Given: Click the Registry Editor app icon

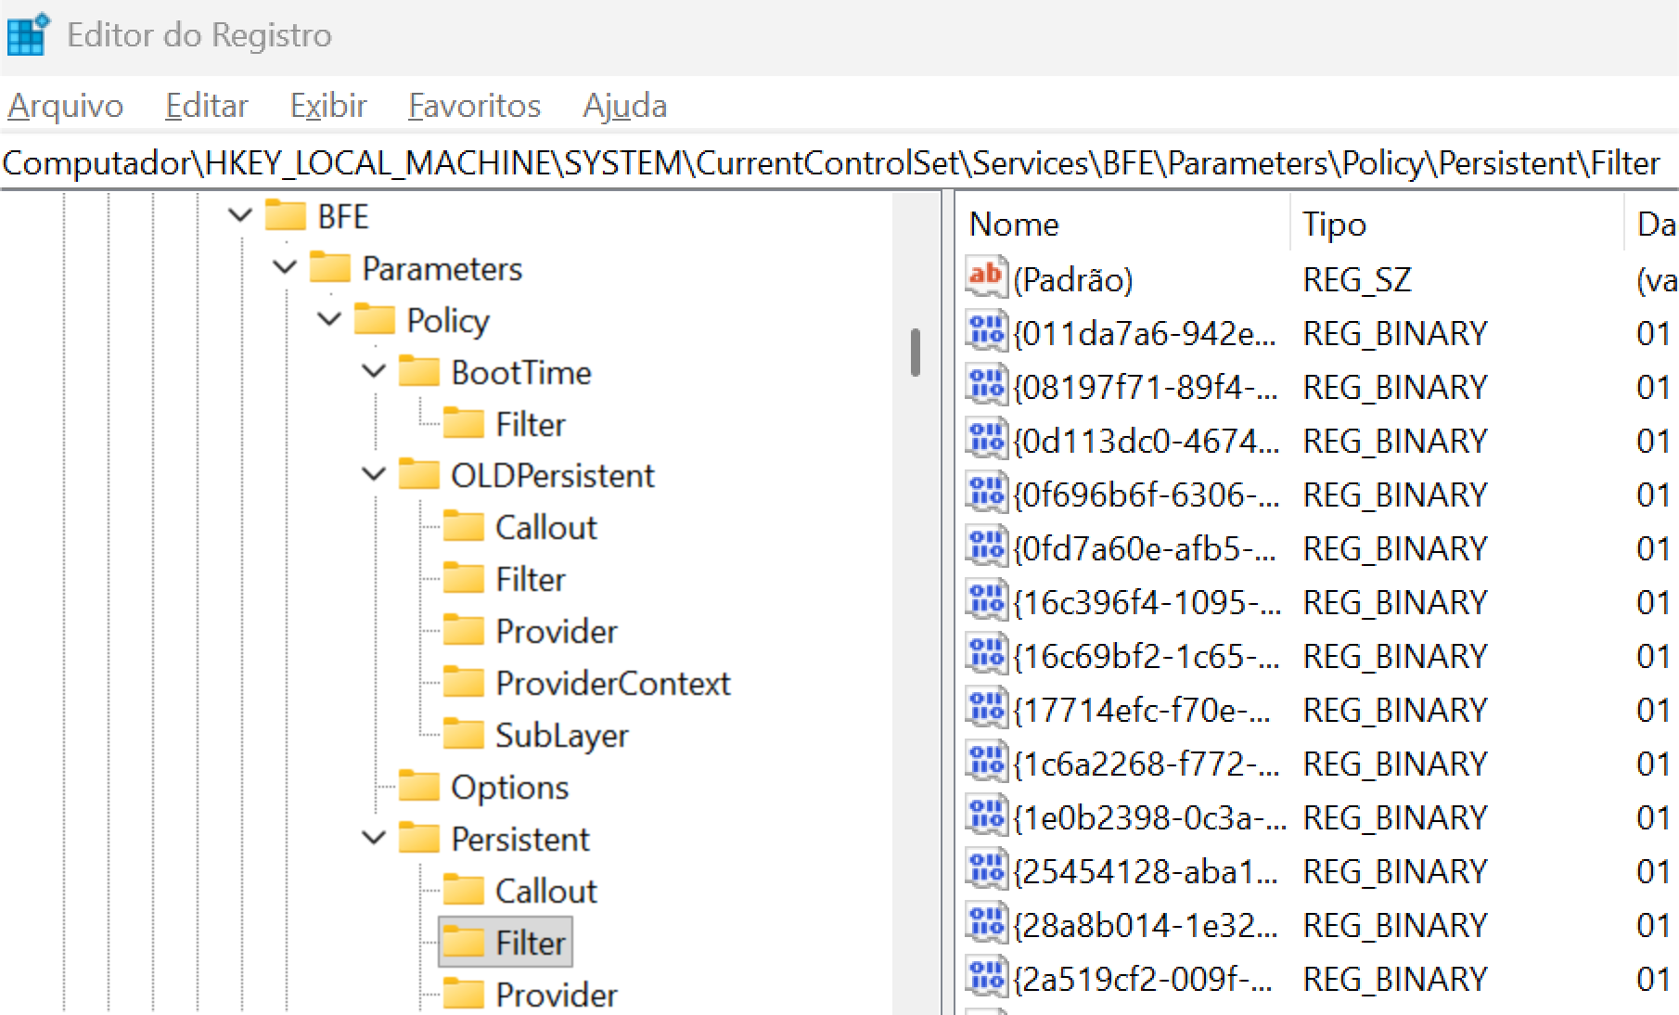Looking at the screenshot, I should tap(28, 34).
